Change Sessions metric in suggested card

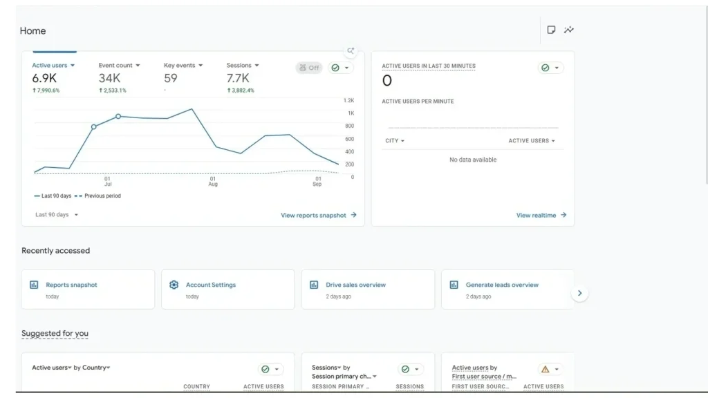[x=326, y=368]
